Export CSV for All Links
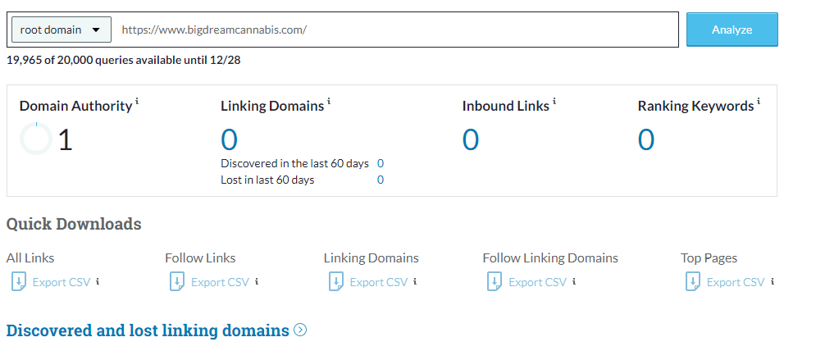Screen dimensions: 816x360 [x=62, y=282]
